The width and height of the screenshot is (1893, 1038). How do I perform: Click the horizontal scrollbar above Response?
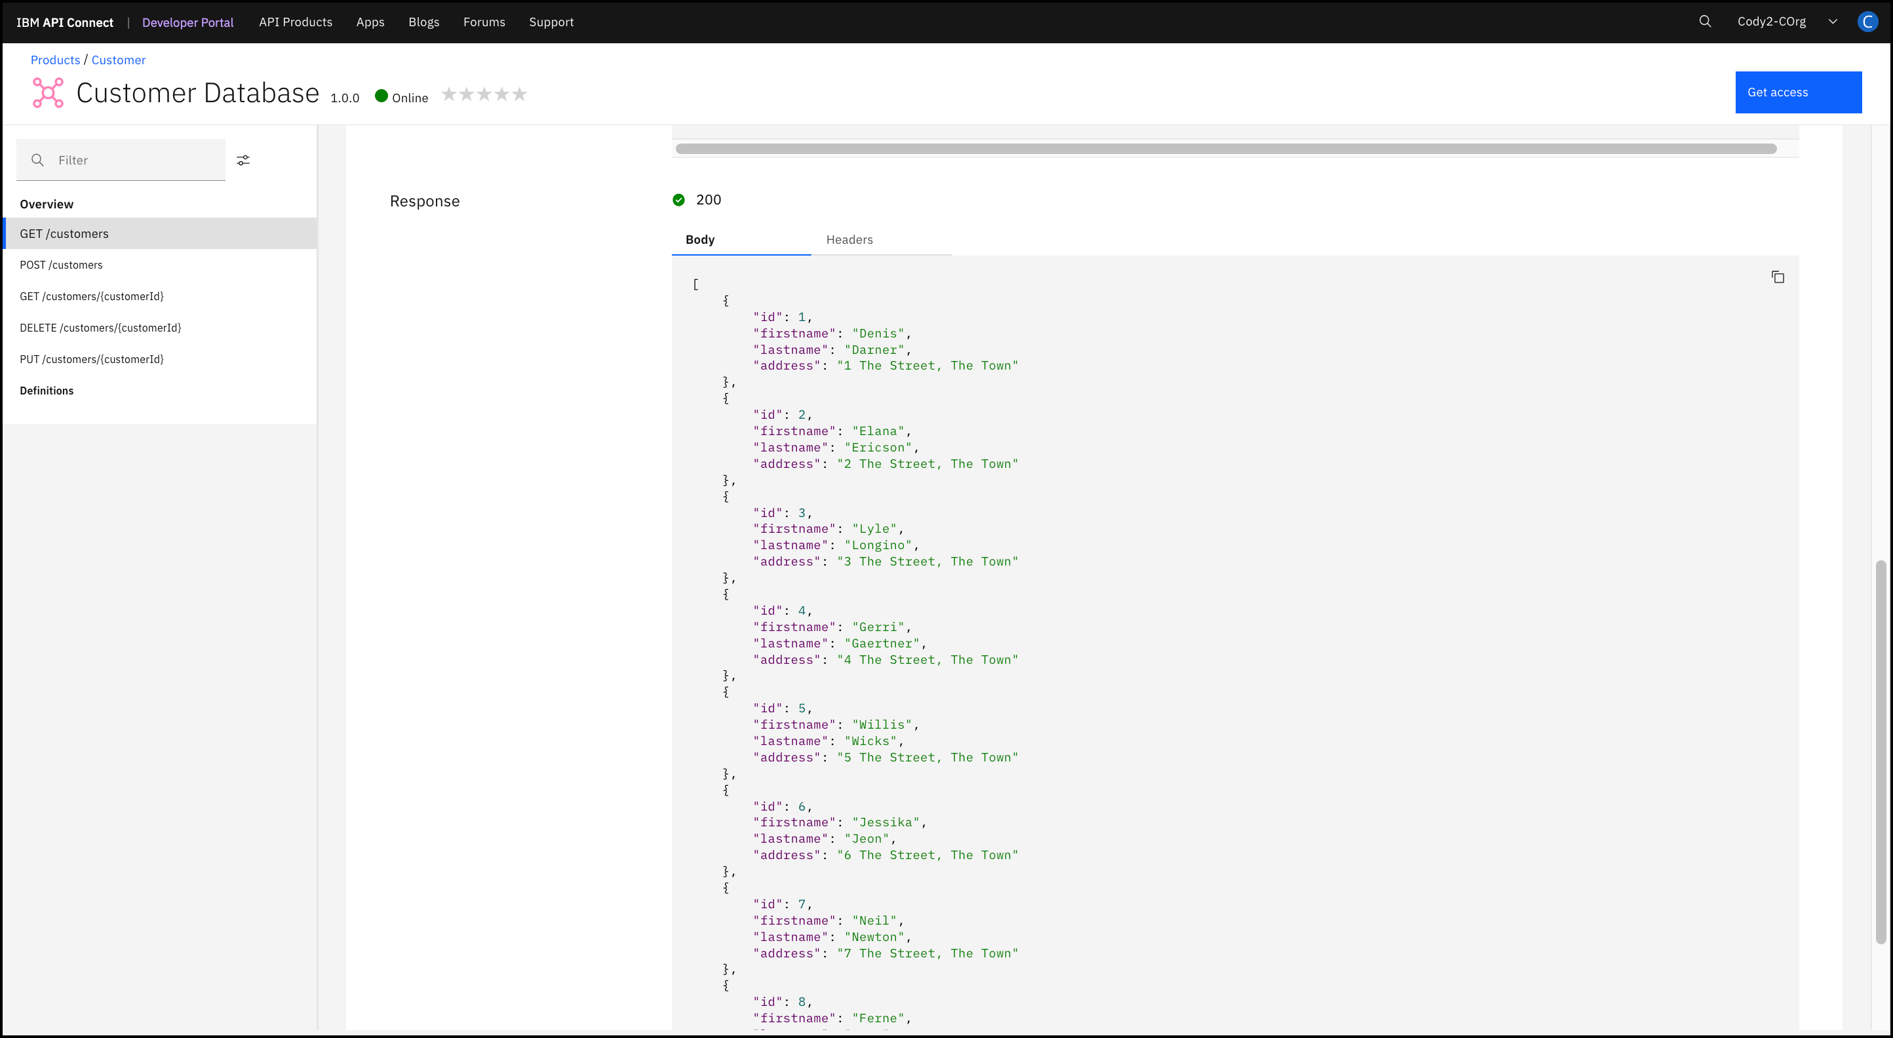coord(1225,149)
